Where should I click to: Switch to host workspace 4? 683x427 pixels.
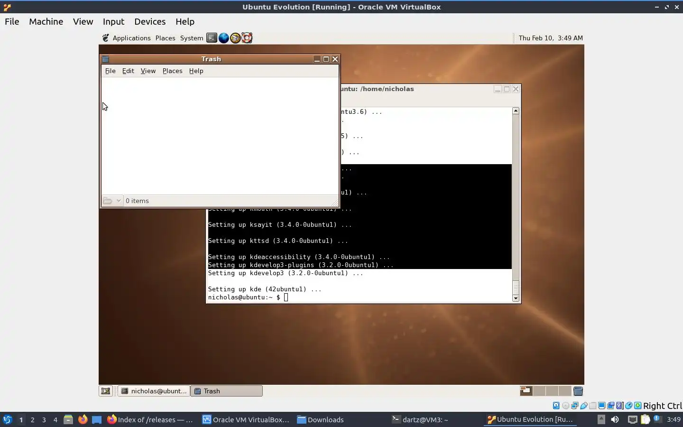click(55, 420)
